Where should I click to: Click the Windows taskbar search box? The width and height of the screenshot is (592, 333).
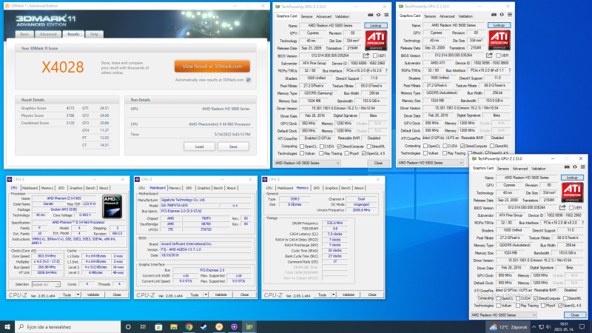pos(68,326)
